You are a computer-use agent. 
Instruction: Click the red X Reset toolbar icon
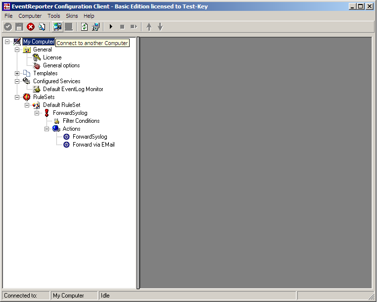tap(31, 27)
